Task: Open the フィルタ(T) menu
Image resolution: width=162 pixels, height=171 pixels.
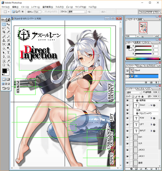Action: tap(59, 7)
